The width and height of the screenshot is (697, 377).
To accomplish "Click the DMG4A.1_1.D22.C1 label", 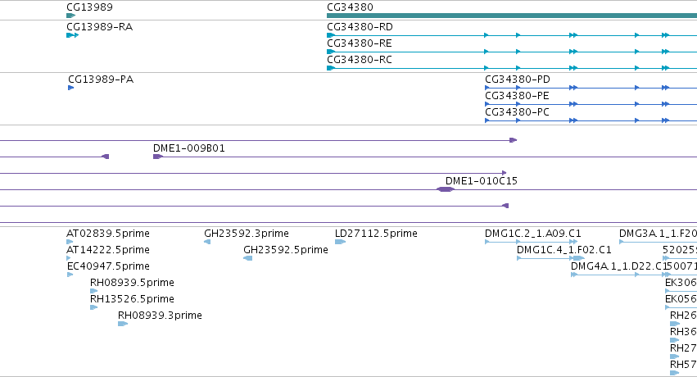I will (x=620, y=266).
